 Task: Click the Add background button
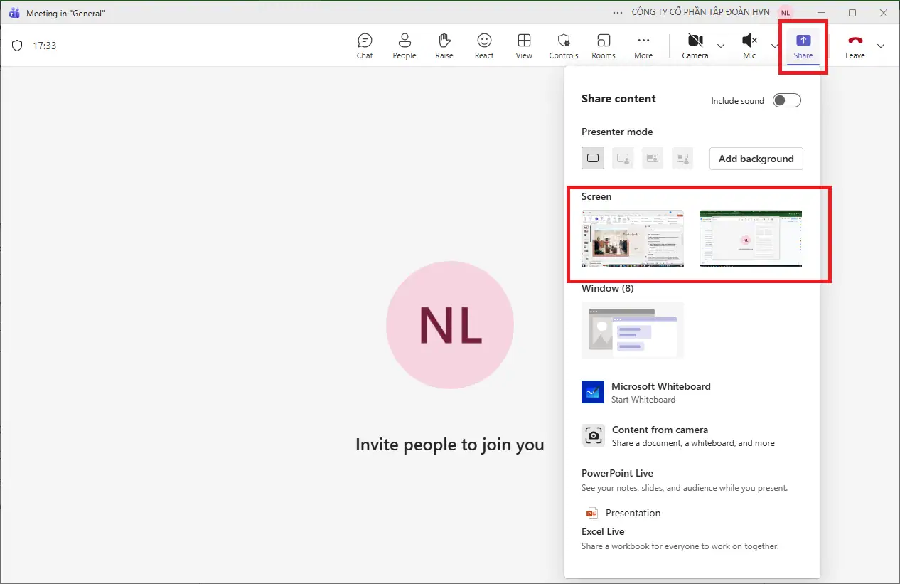[756, 159]
